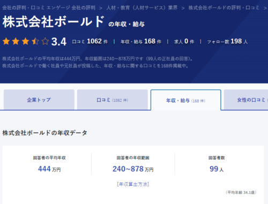
Task: Select the 年収・給与 (168件) tab
Action: [x=186, y=100]
